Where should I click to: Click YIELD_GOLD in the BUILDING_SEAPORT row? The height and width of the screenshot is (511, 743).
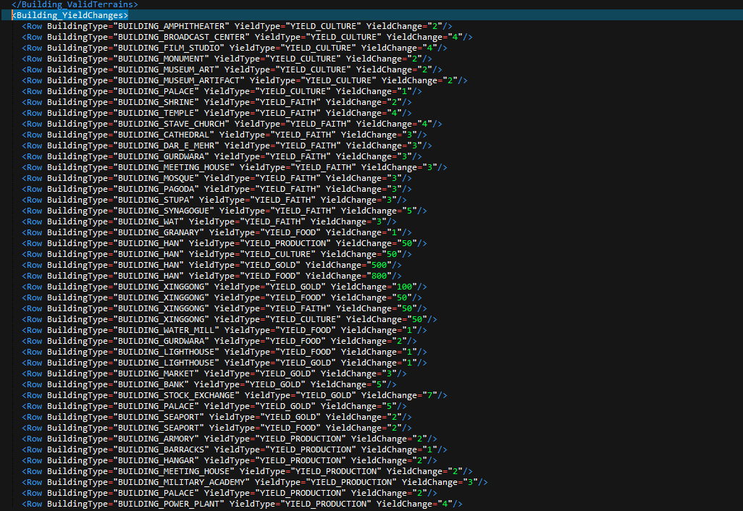click(290, 418)
